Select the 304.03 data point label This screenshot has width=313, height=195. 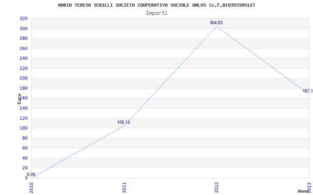coord(216,23)
